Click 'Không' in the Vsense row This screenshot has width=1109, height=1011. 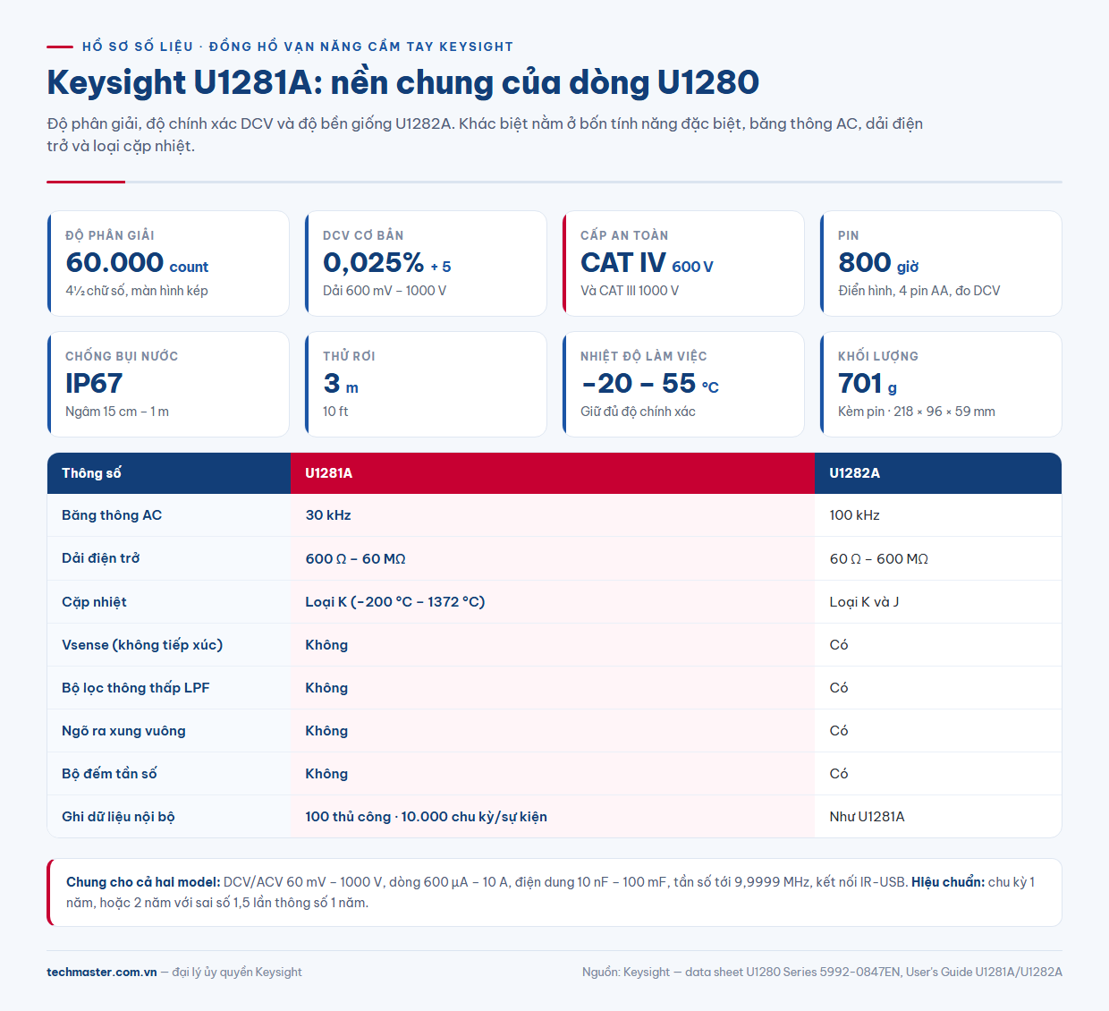pos(326,644)
